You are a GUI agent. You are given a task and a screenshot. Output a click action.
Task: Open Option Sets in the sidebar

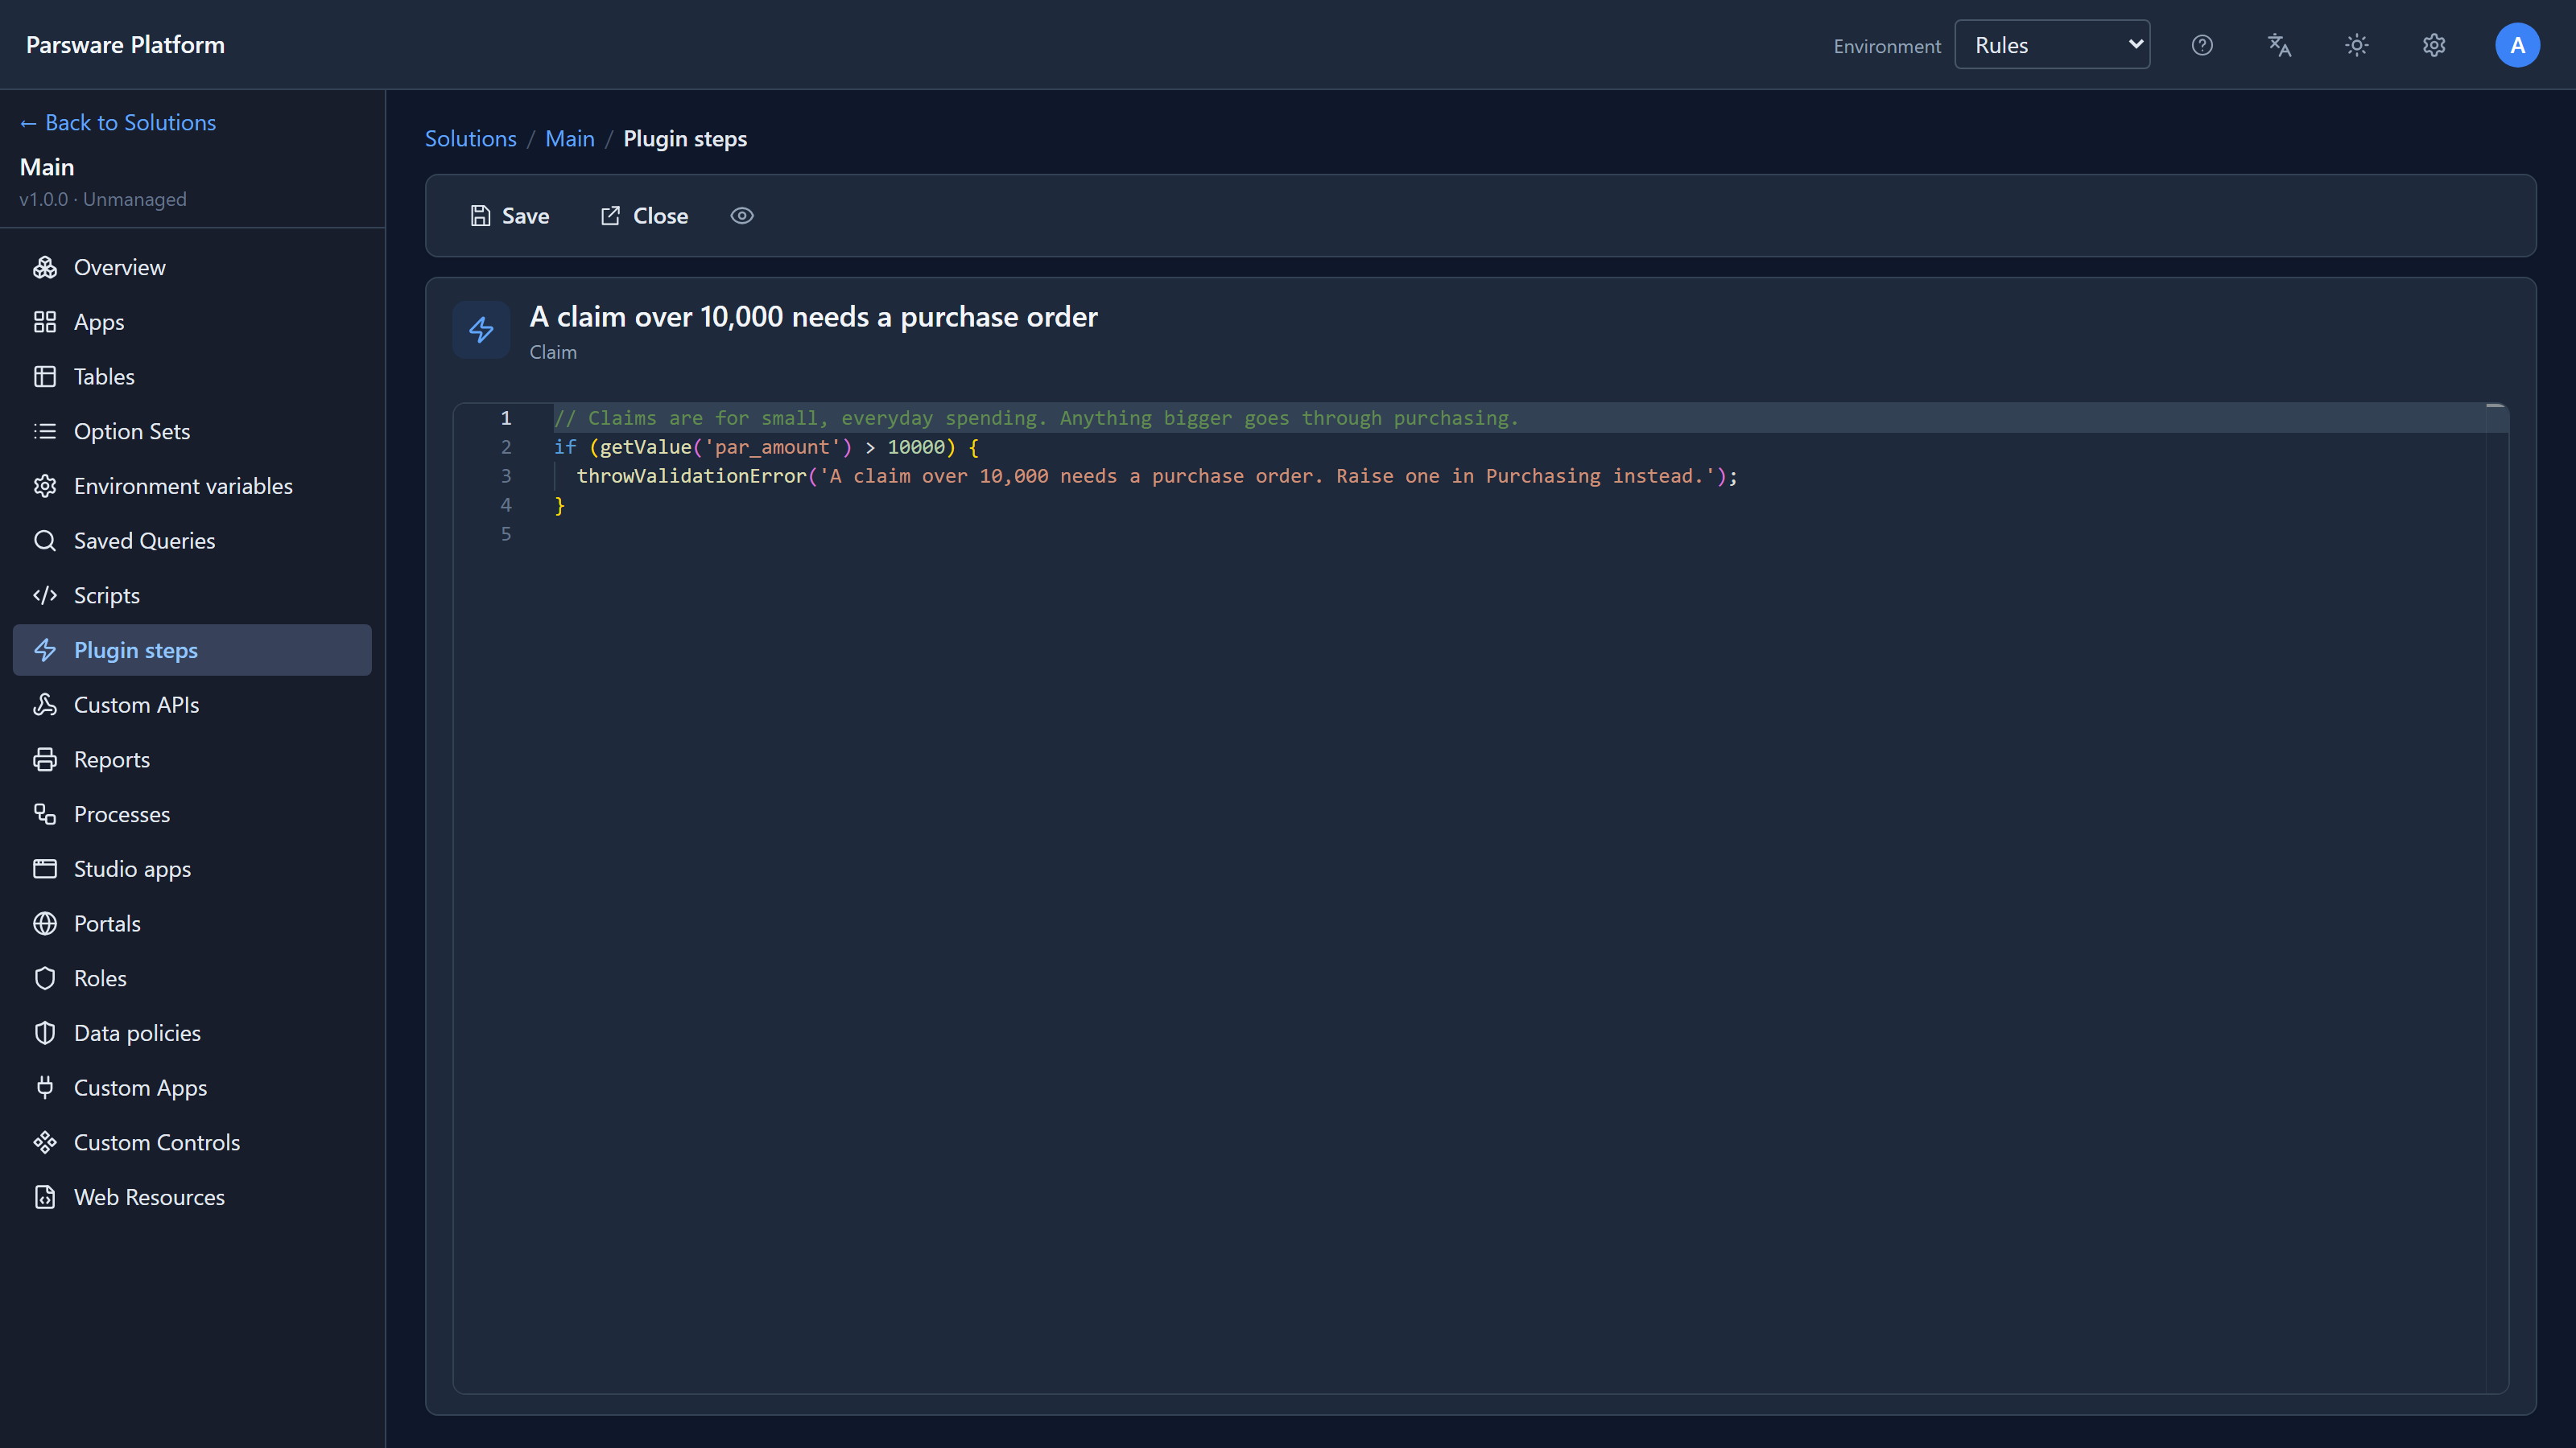click(x=192, y=430)
